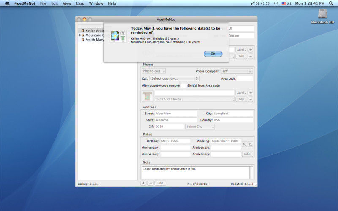
Task: Open the View menu
Action: 67,3
